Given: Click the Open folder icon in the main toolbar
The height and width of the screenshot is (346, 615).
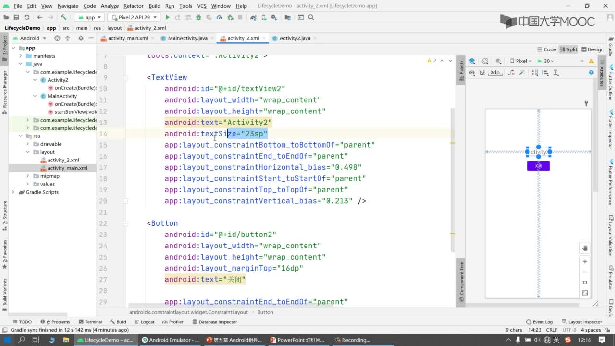Looking at the screenshot, I should pos(6,17).
